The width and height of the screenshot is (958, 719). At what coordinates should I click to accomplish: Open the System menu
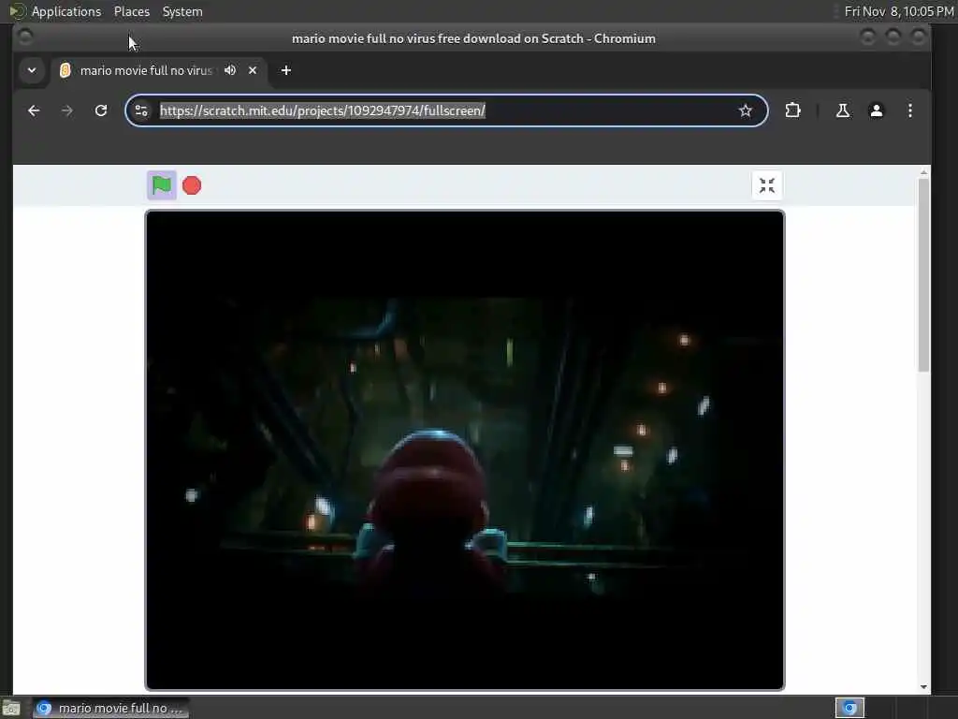(x=182, y=11)
